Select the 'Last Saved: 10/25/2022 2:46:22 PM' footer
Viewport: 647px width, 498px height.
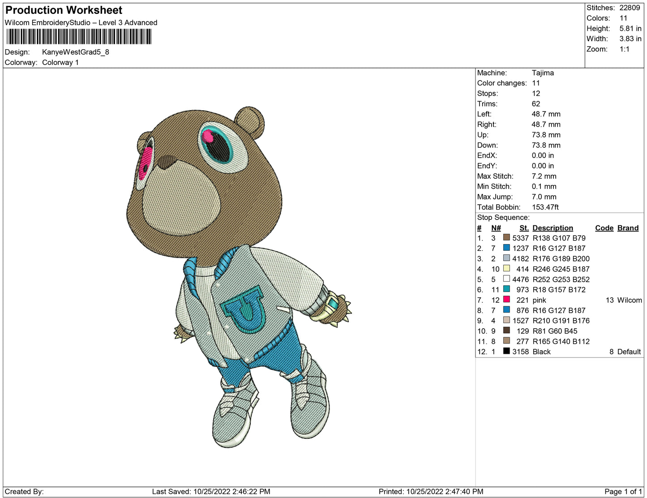[211, 491]
